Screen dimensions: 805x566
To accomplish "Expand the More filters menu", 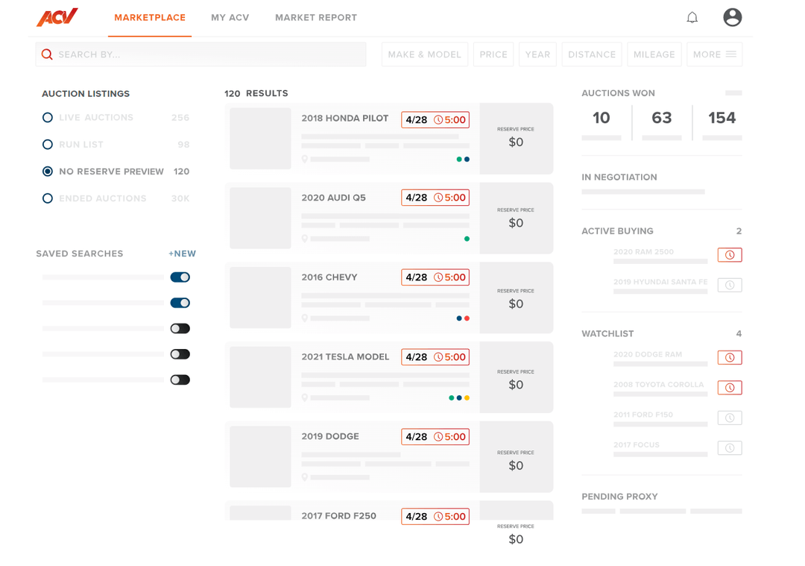I will [x=714, y=54].
